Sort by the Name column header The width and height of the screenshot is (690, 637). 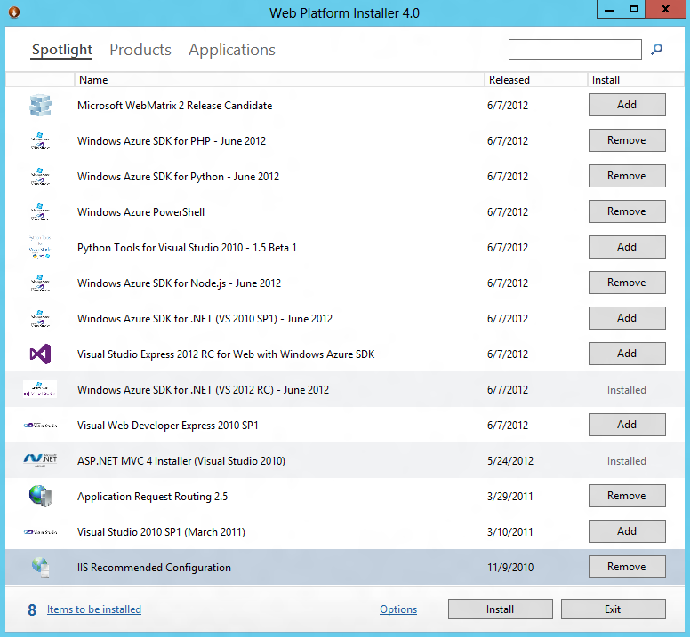279,80
